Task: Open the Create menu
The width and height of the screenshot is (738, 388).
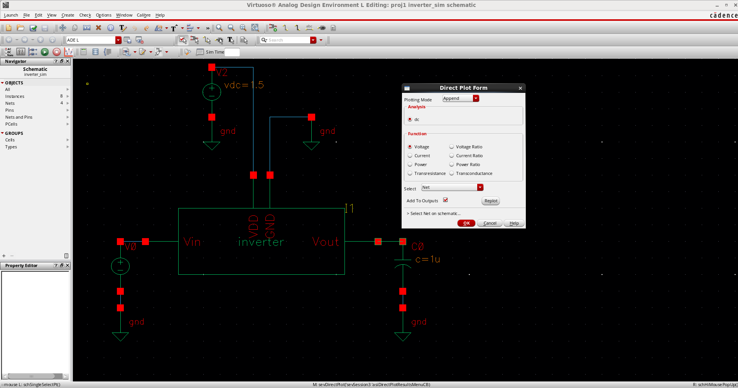Action: pos(68,15)
